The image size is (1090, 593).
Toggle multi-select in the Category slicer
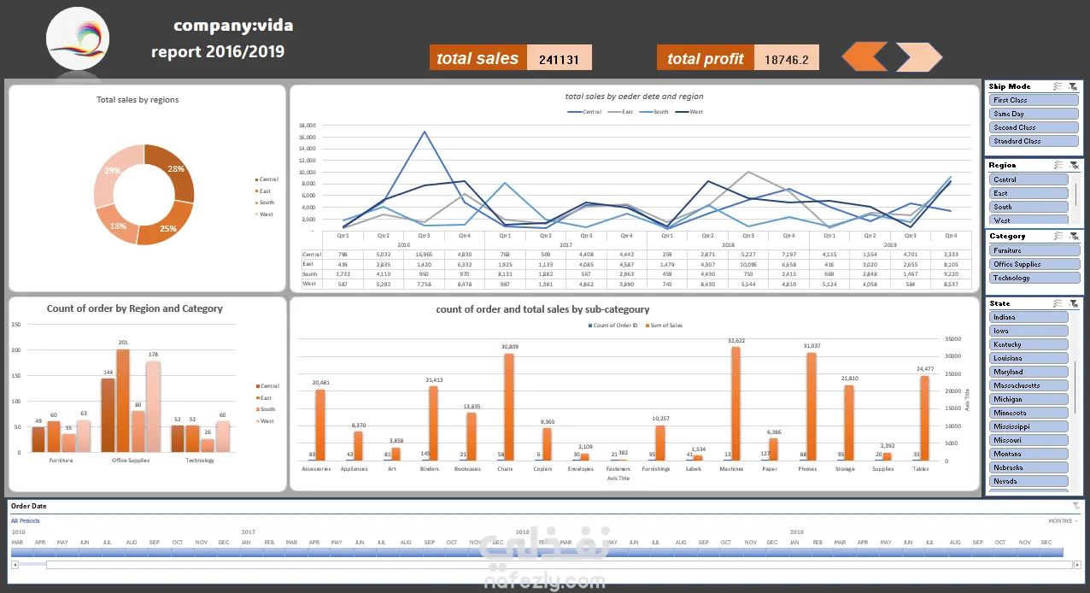coord(1058,236)
